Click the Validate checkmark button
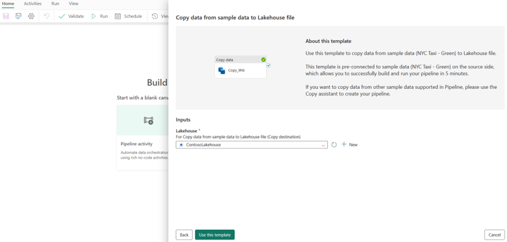 pos(71,16)
